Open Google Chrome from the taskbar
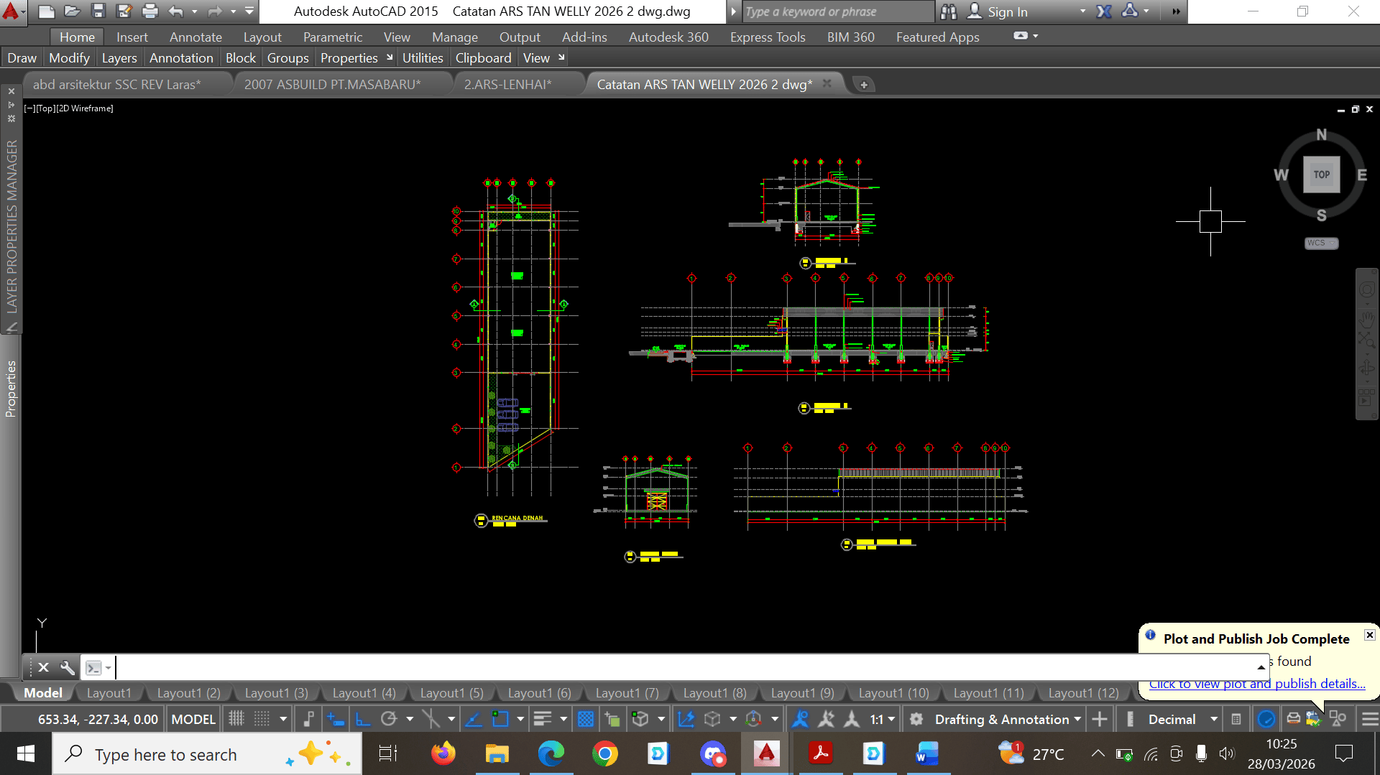The width and height of the screenshot is (1380, 775). (x=604, y=753)
